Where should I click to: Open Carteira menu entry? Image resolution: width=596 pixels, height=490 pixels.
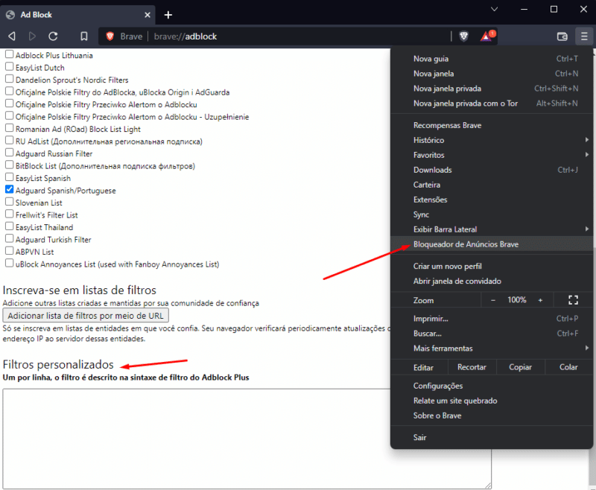point(492,185)
